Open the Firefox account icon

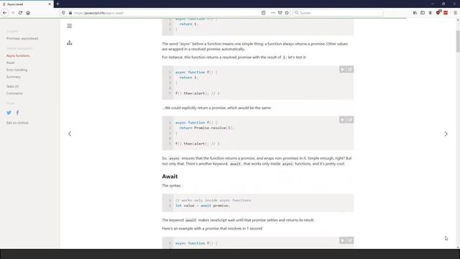pyautogui.click(x=430, y=13)
